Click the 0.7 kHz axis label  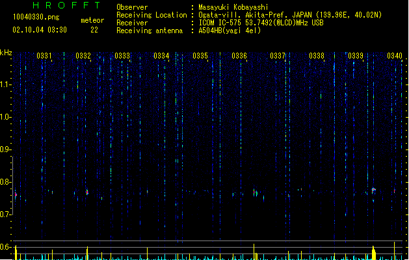click(x=6, y=214)
